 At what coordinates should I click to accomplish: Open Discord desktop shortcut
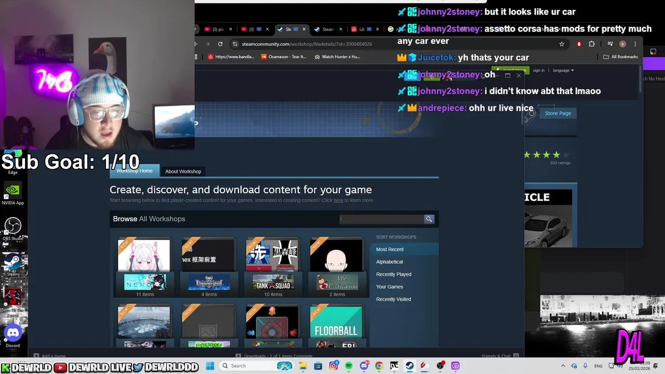tap(12, 336)
